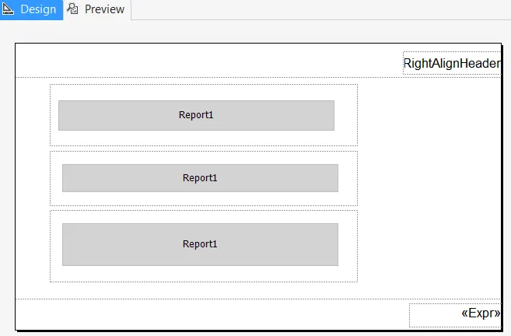This screenshot has width=511, height=336.
Task: Select the tallest Report1 subreport at bottom
Action: (200, 244)
